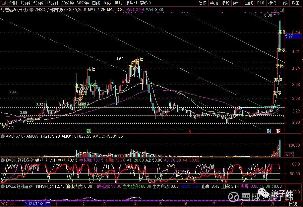Switch to the 周线 weekly tab
The width and height of the screenshot is (303, 207).
[107, 3]
